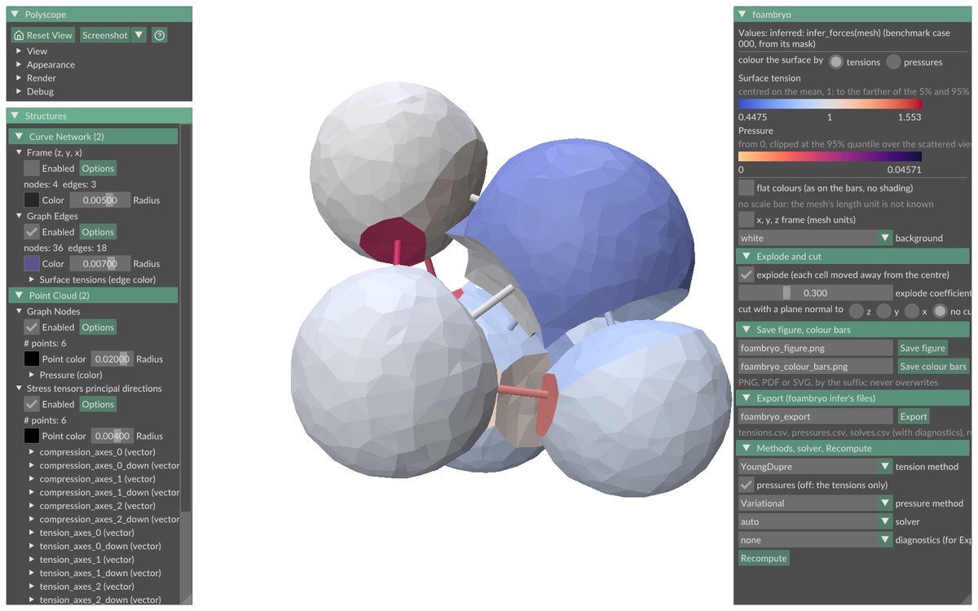The height and width of the screenshot is (611, 978).
Task: Disable the Graph Nodes checkbox
Action: click(32, 327)
